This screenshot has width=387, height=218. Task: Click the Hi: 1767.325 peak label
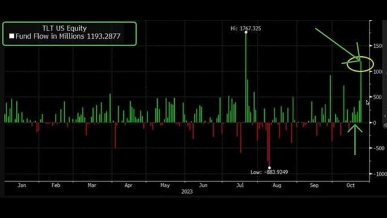coord(246,28)
